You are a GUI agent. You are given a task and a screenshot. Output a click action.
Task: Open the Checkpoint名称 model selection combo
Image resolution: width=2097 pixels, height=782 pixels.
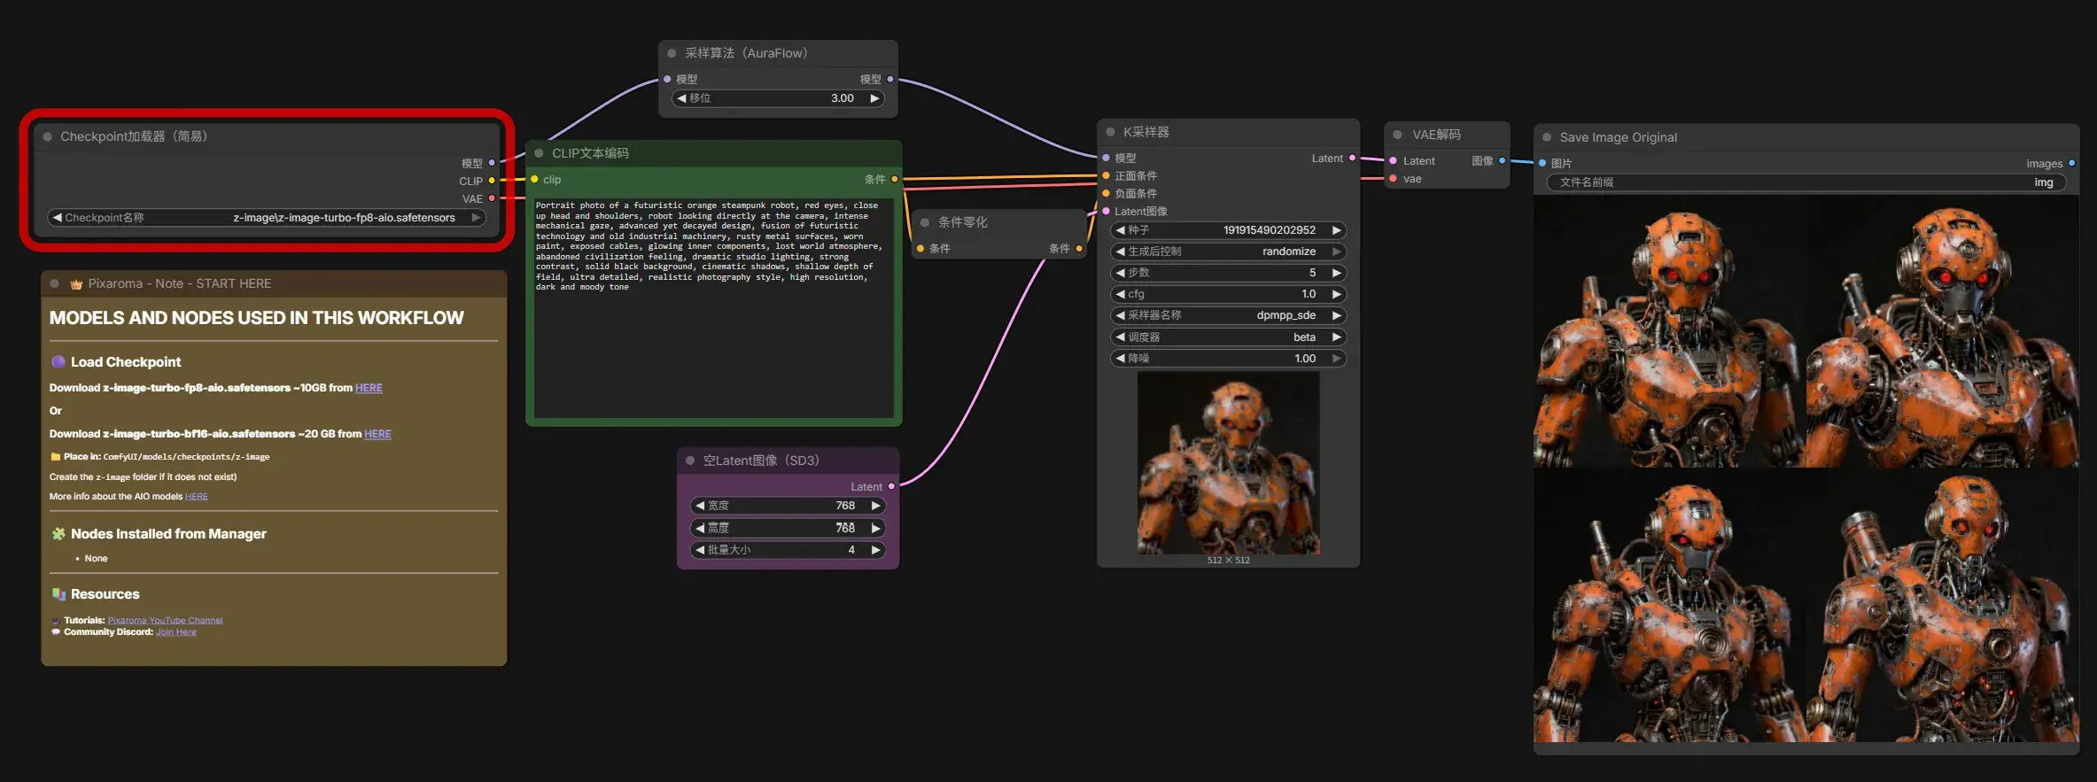coord(266,218)
